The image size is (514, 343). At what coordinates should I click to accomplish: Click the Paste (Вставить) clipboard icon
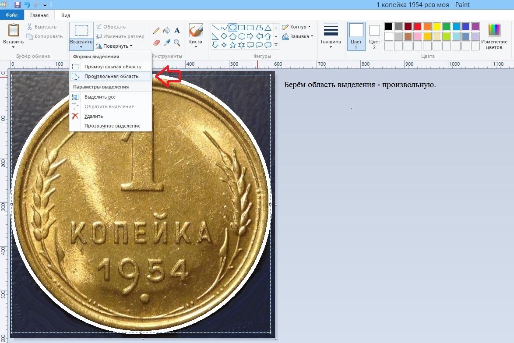(14, 30)
